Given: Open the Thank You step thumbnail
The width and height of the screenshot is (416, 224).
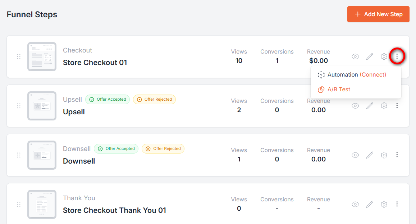Looking at the screenshot, I should click(x=42, y=204).
